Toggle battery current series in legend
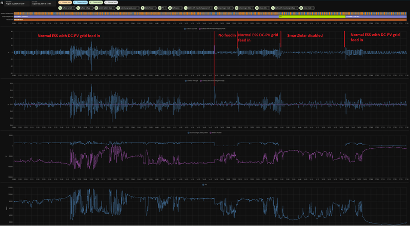The width and height of the screenshot is (410, 227). (x=191, y=29)
